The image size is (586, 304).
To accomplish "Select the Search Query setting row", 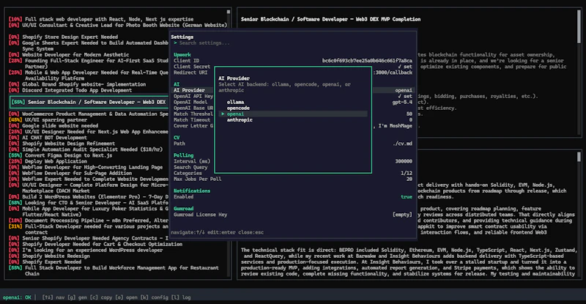I will click(x=293, y=168).
